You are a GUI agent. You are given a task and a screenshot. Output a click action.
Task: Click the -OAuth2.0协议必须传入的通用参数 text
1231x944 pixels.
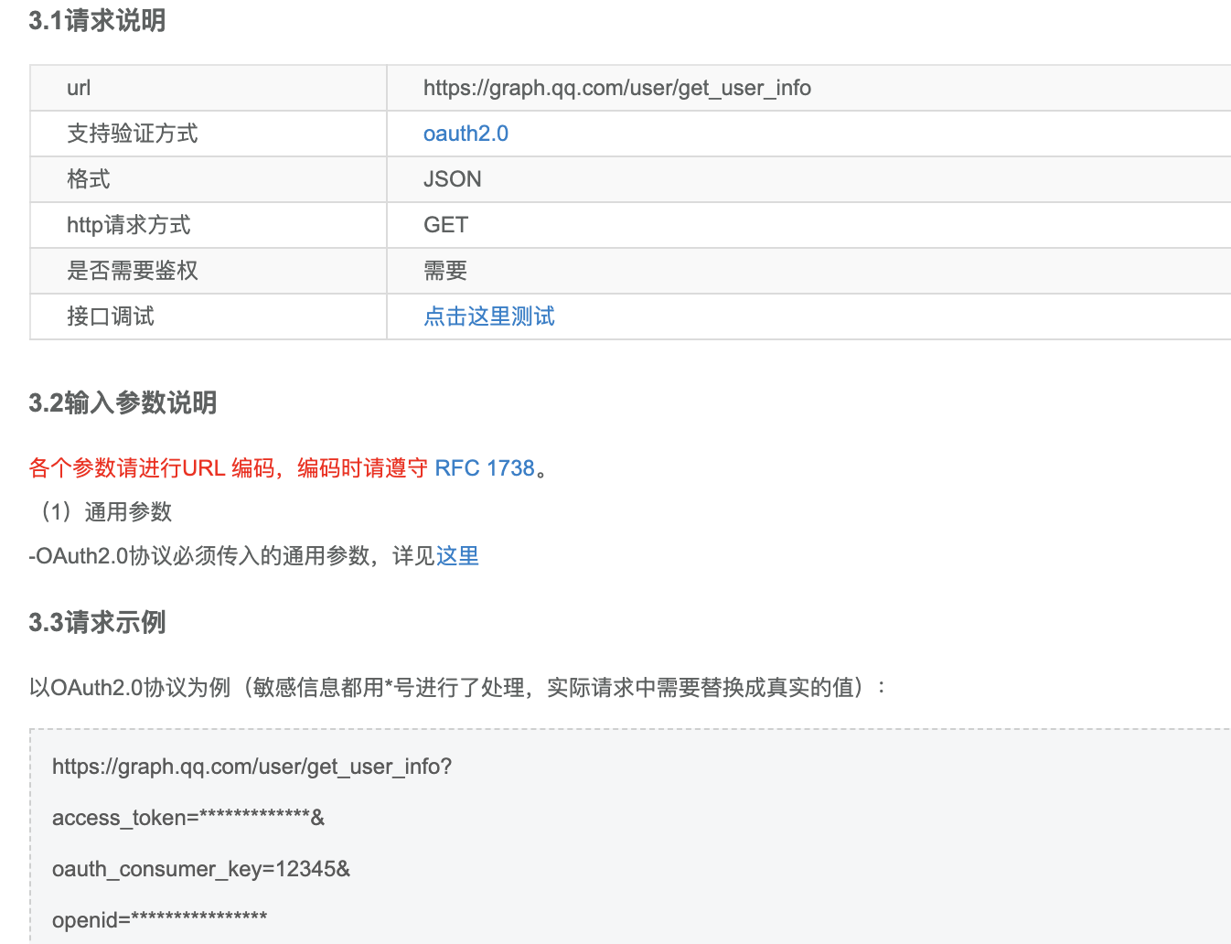coord(200,556)
